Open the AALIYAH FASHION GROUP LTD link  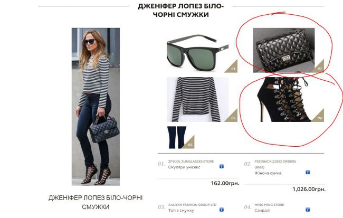pos(192,205)
